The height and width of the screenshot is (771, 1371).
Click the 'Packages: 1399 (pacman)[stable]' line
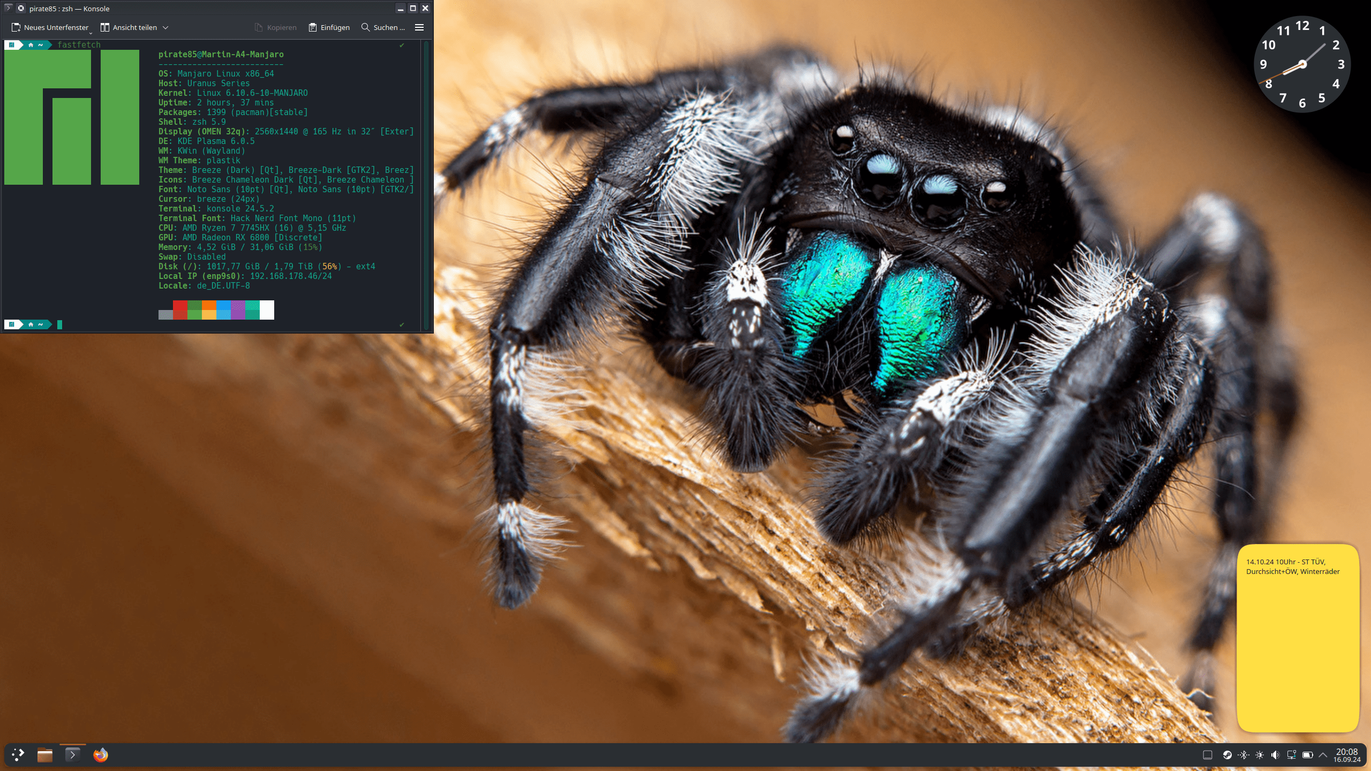pyautogui.click(x=233, y=112)
